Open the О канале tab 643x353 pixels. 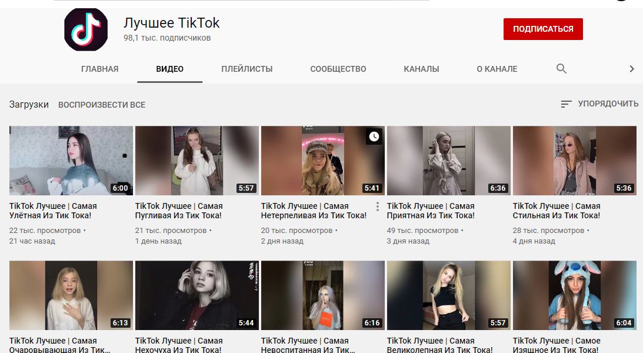[497, 69]
